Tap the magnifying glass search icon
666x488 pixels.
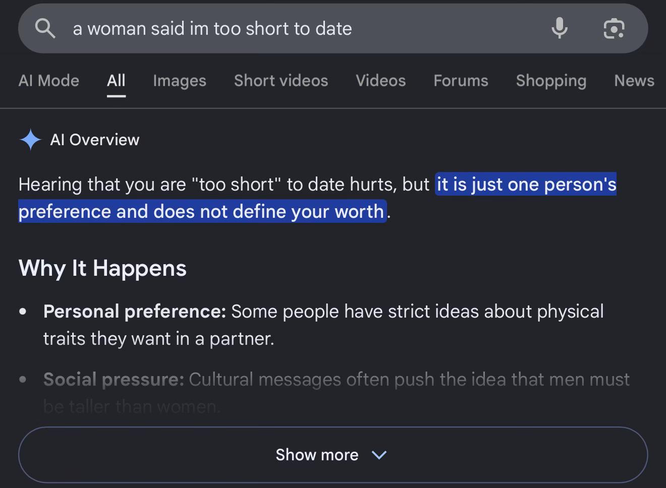point(45,29)
